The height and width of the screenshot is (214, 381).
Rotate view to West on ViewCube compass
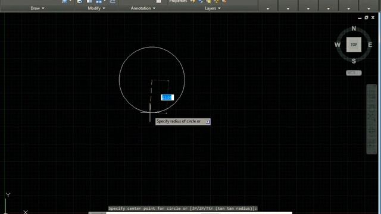[x=338, y=45]
